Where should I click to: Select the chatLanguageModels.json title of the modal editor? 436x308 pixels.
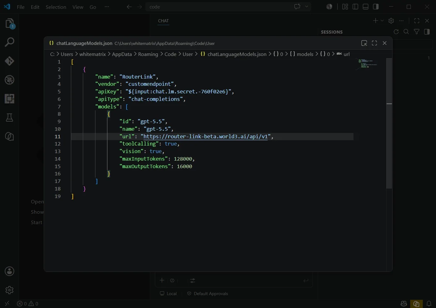pos(84,43)
